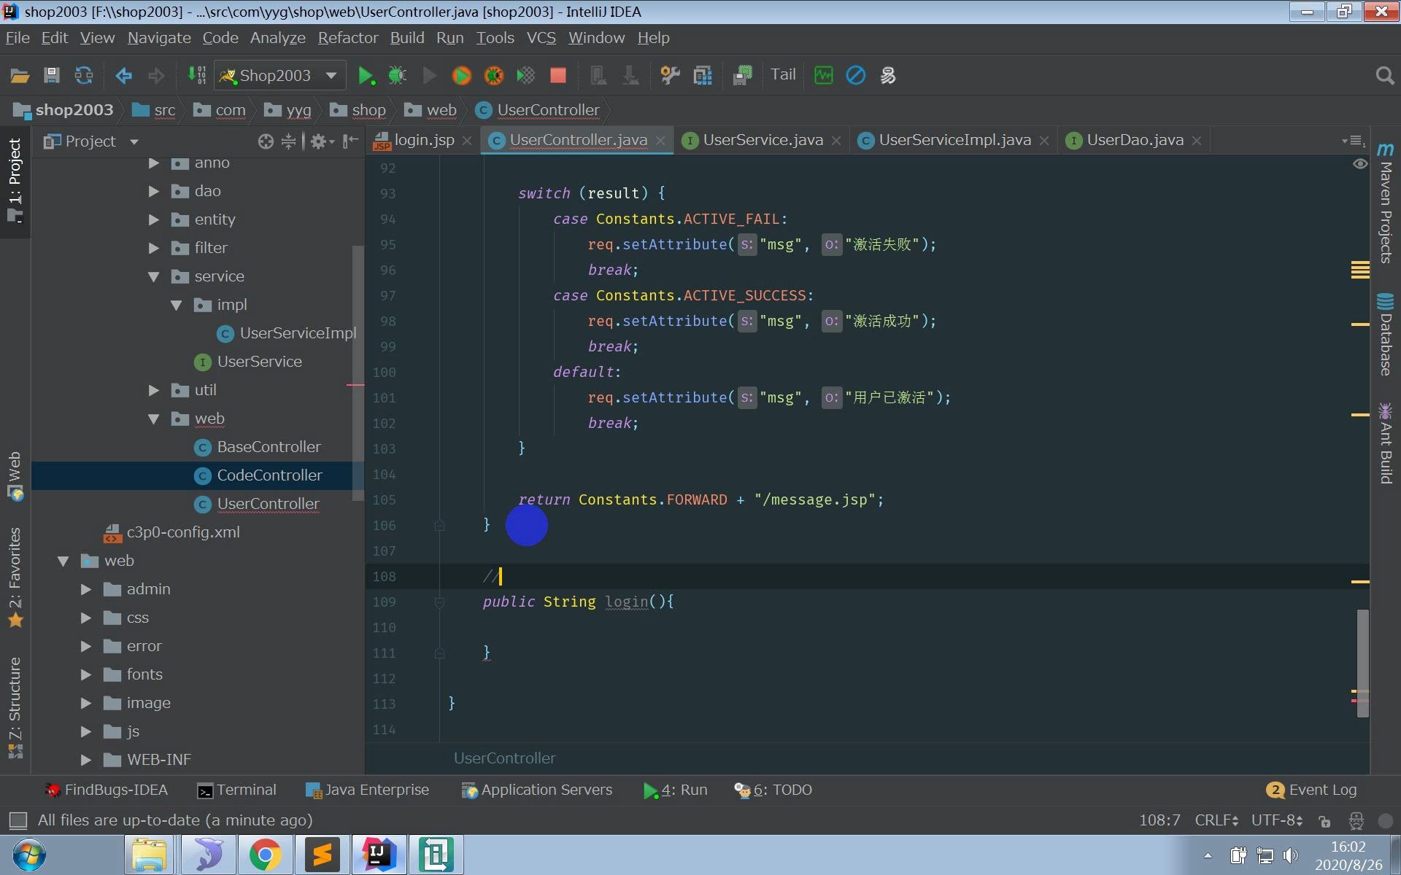Screen dimensions: 1401x875
Task: Expand the filter folder
Action: tap(153, 248)
